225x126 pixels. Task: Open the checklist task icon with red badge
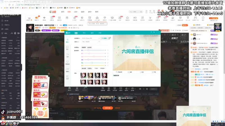52,18
